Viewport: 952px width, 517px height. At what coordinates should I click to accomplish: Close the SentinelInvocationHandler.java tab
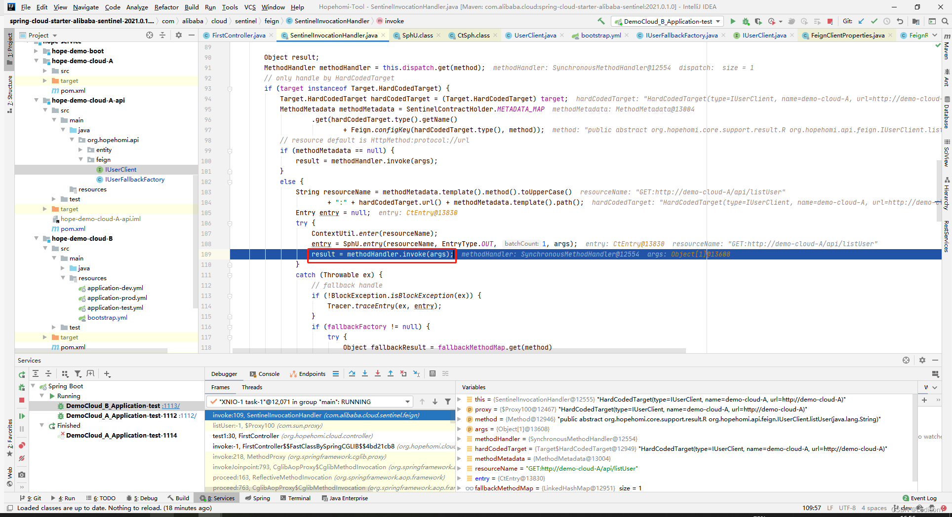click(384, 35)
